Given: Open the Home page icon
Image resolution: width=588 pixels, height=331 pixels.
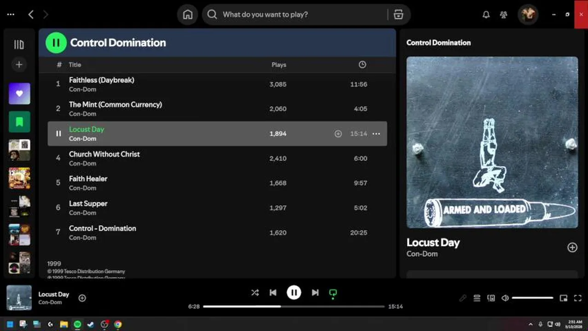Looking at the screenshot, I should [188, 15].
